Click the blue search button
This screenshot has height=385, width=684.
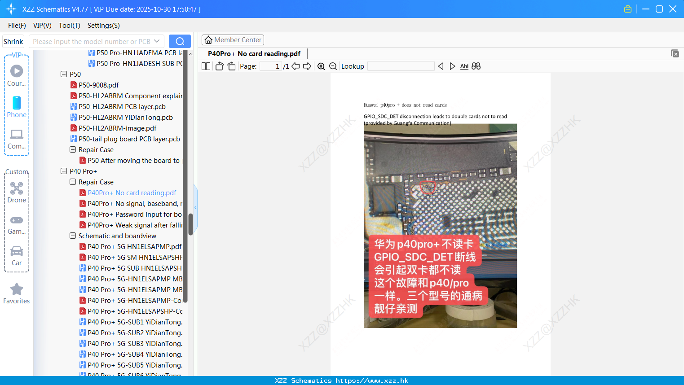pos(180,41)
